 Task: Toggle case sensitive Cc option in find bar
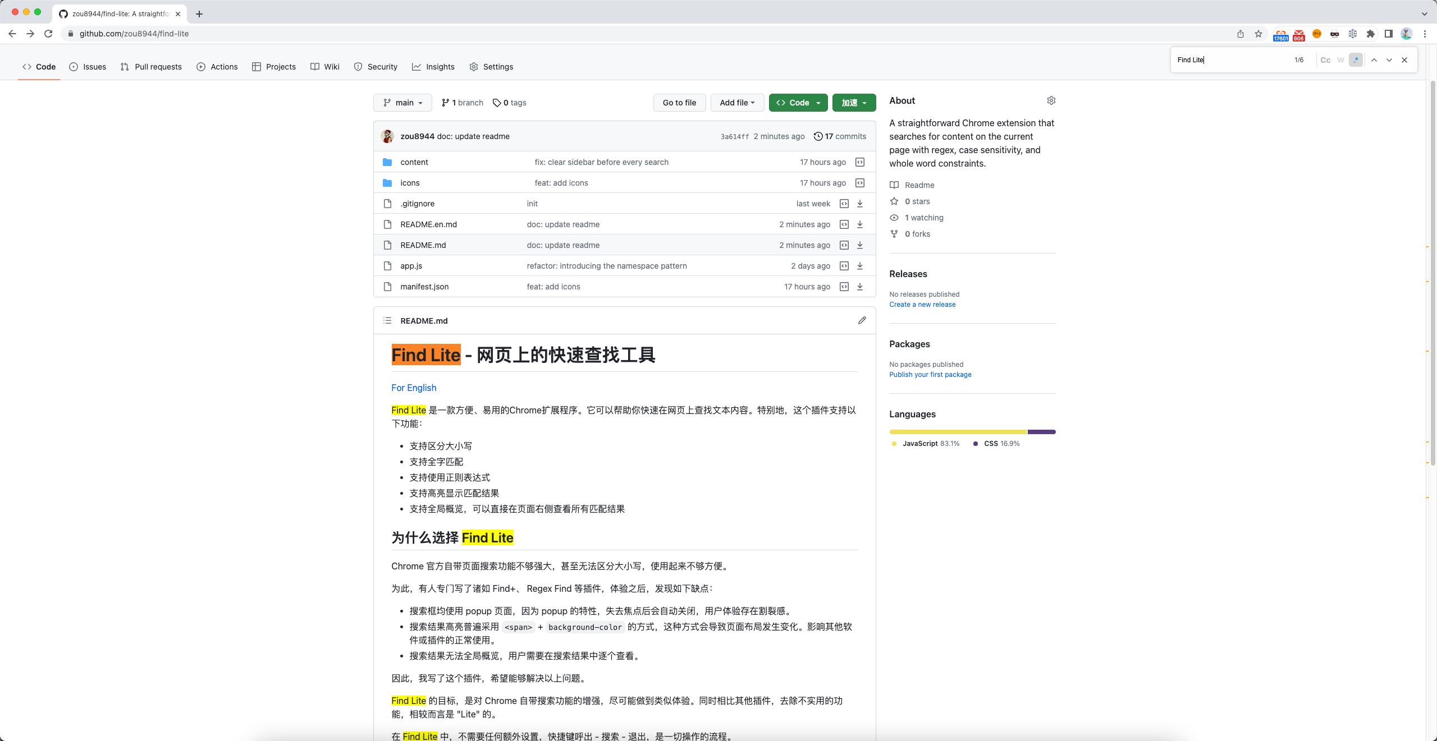[1325, 60]
